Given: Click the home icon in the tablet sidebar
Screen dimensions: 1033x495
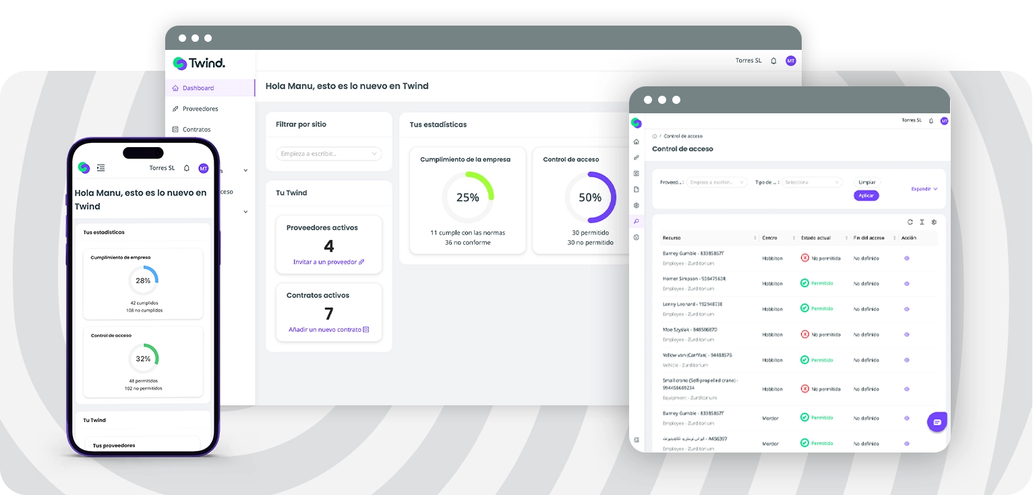Looking at the screenshot, I should pyautogui.click(x=637, y=142).
